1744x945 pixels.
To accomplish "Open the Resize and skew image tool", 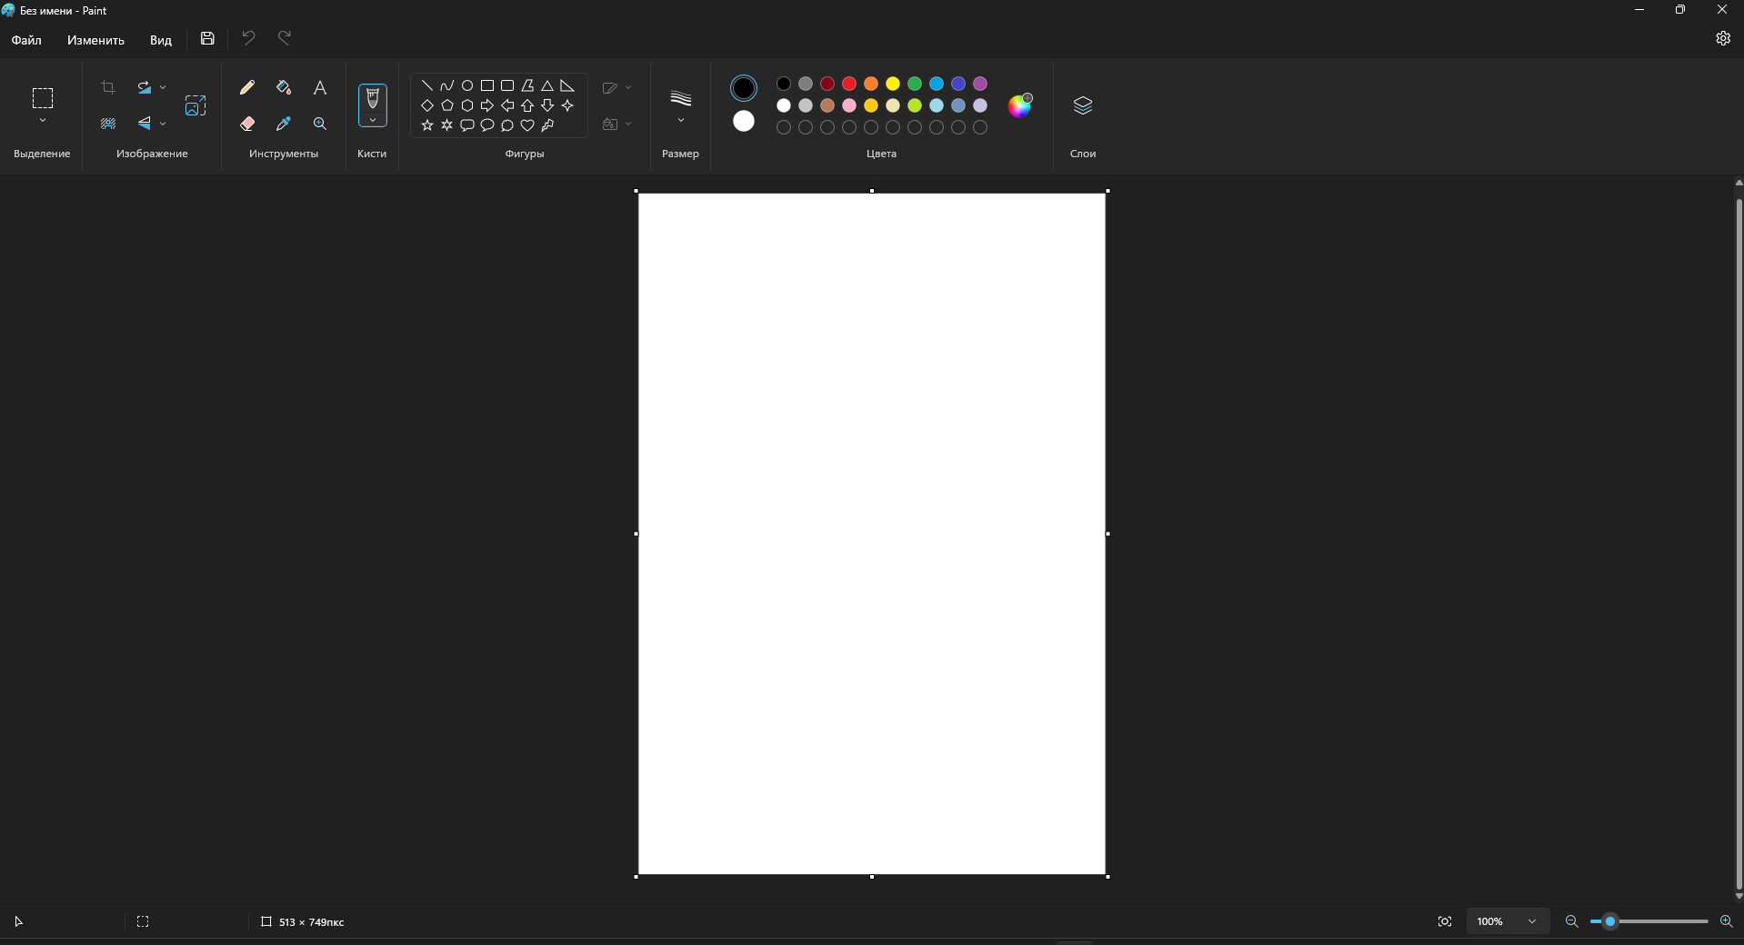I will pos(195,105).
